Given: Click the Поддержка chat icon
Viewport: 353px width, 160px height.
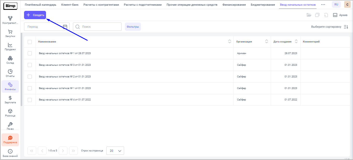Looking at the screenshot, I should pyautogui.click(x=10, y=138).
